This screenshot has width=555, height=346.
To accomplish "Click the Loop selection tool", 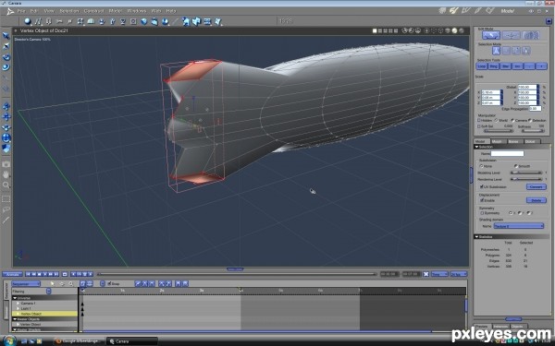I will coord(482,66).
